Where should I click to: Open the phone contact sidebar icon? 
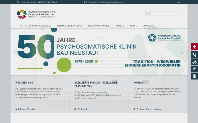(194, 55)
